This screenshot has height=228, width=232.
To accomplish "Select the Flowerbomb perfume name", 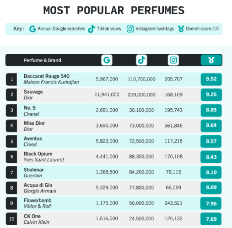I will [x=38, y=201].
